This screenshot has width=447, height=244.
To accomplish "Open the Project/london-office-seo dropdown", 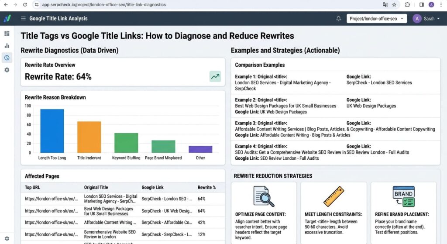I will [377, 18].
